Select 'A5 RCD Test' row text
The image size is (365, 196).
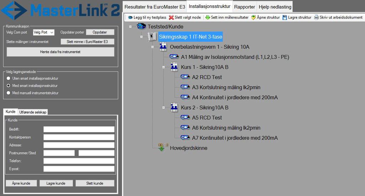point(207,118)
